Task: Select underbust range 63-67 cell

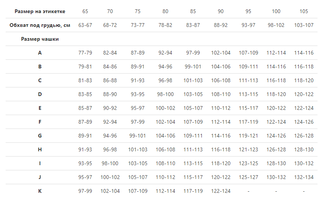Action: point(85,25)
